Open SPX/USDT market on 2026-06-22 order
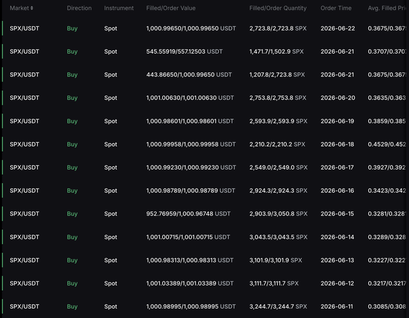 pyautogui.click(x=24, y=28)
